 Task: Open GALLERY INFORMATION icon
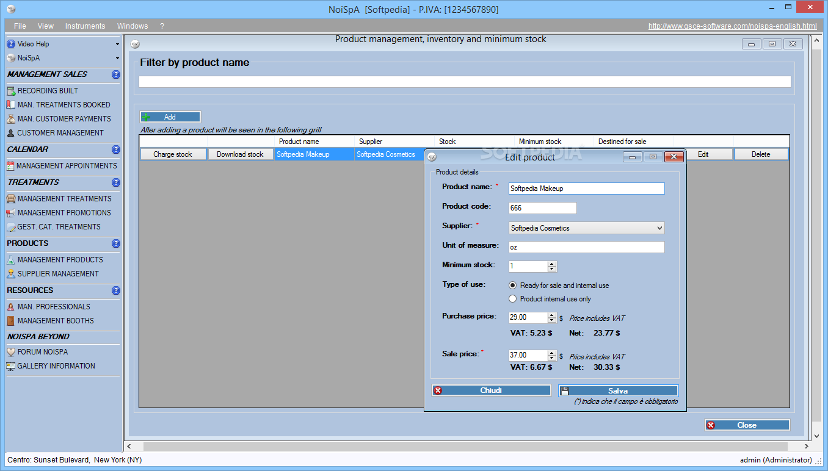point(11,366)
